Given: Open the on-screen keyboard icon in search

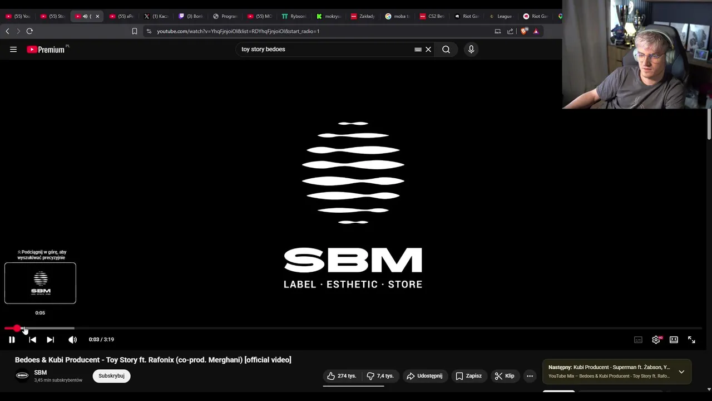Looking at the screenshot, I should click(x=418, y=50).
